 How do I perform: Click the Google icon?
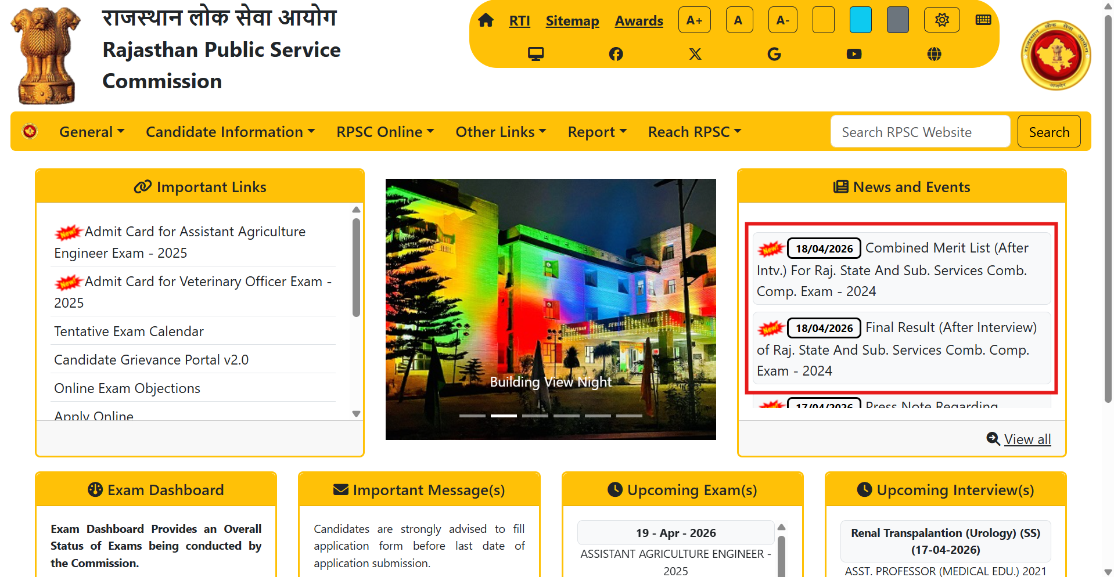(x=774, y=54)
